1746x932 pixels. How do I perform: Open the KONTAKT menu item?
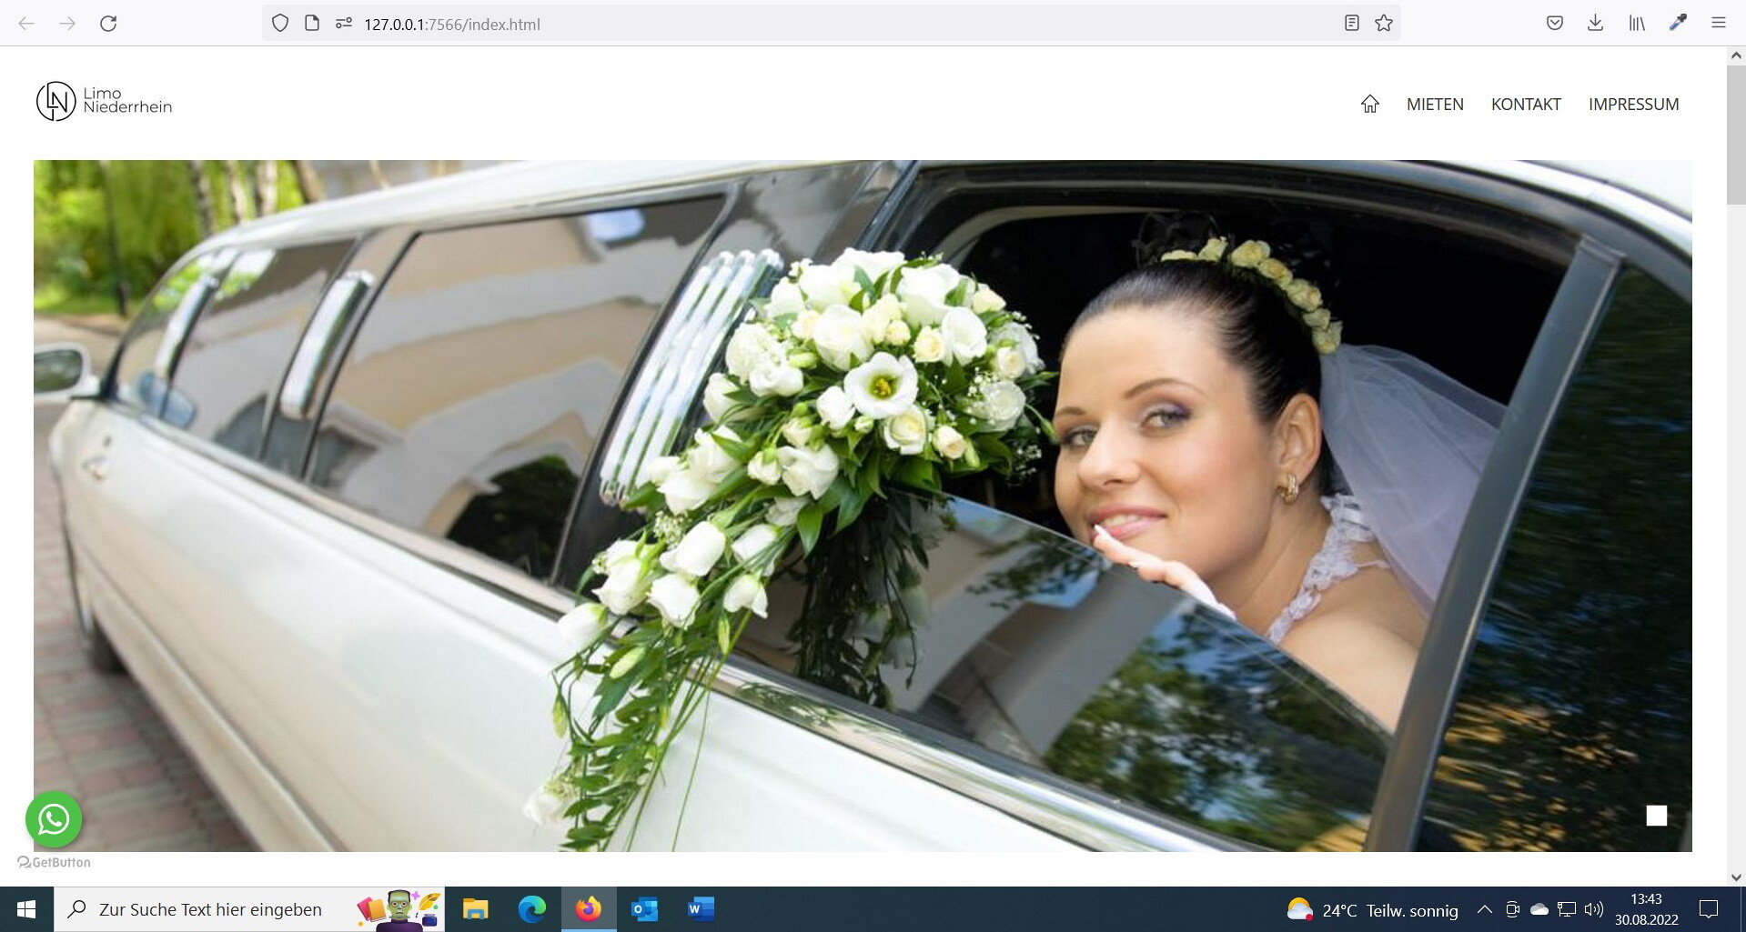tap(1526, 105)
